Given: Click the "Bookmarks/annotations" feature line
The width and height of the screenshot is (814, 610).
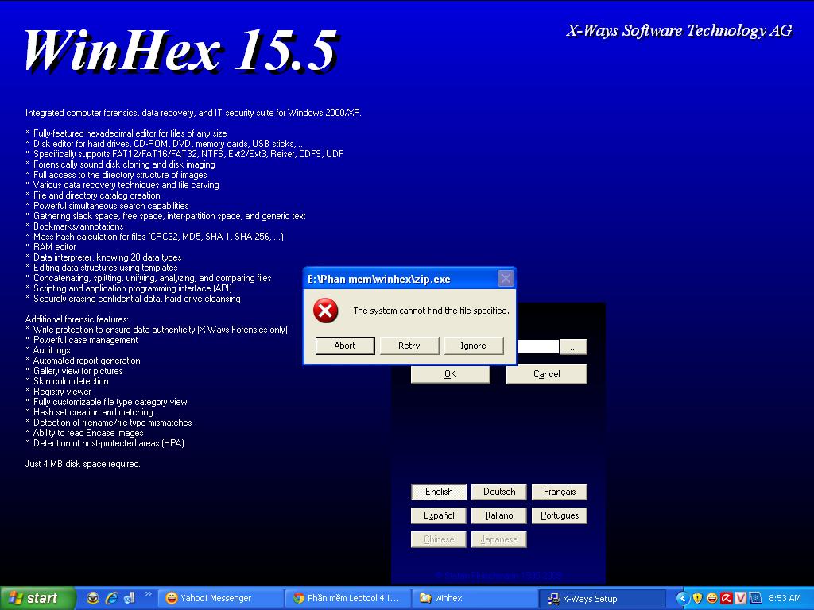Looking at the screenshot, I should click(x=79, y=226).
